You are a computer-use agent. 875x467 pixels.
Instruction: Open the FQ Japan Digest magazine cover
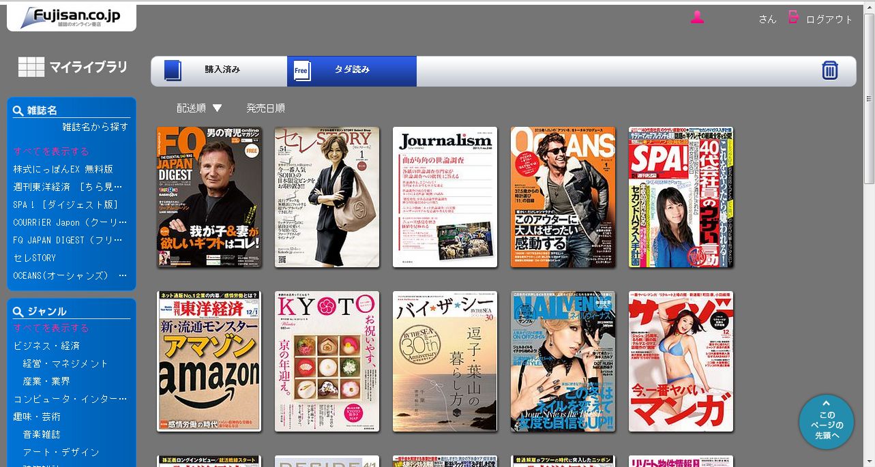(209, 197)
